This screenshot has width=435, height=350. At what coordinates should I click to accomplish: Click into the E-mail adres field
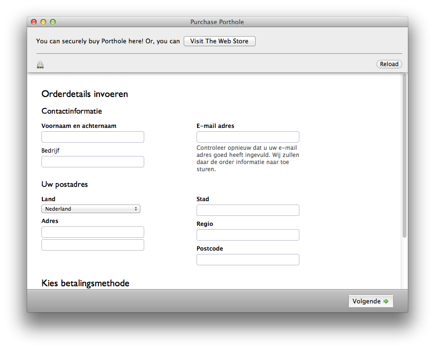coord(248,137)
